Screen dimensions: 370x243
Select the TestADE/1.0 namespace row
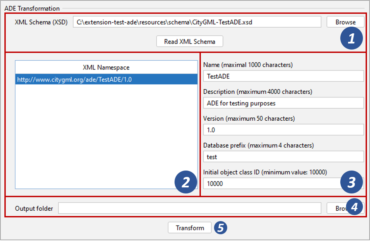[106, 79]
